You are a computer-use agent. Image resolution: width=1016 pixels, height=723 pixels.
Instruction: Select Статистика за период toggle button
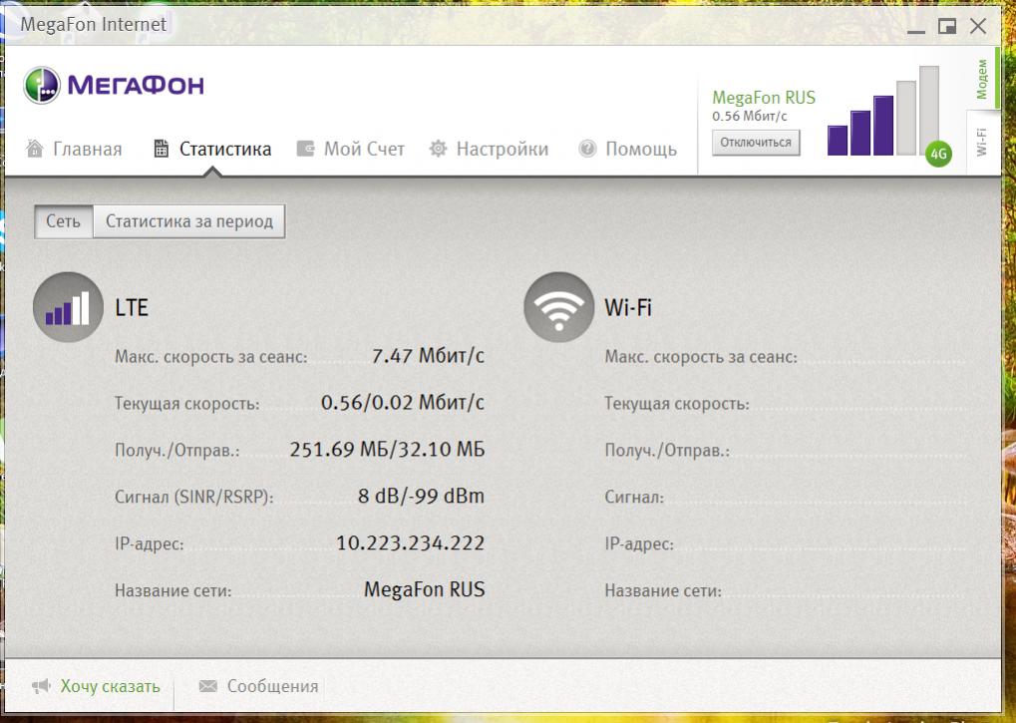[189, 221]
